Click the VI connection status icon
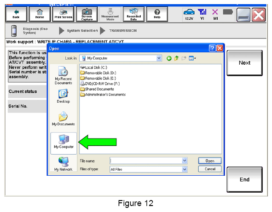Screen dimensions: 272x212 click(202, 14)
